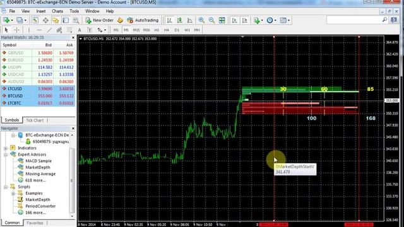Open the Data Window icon
Screen dimensions: 404x227
[x=45, y=20]
